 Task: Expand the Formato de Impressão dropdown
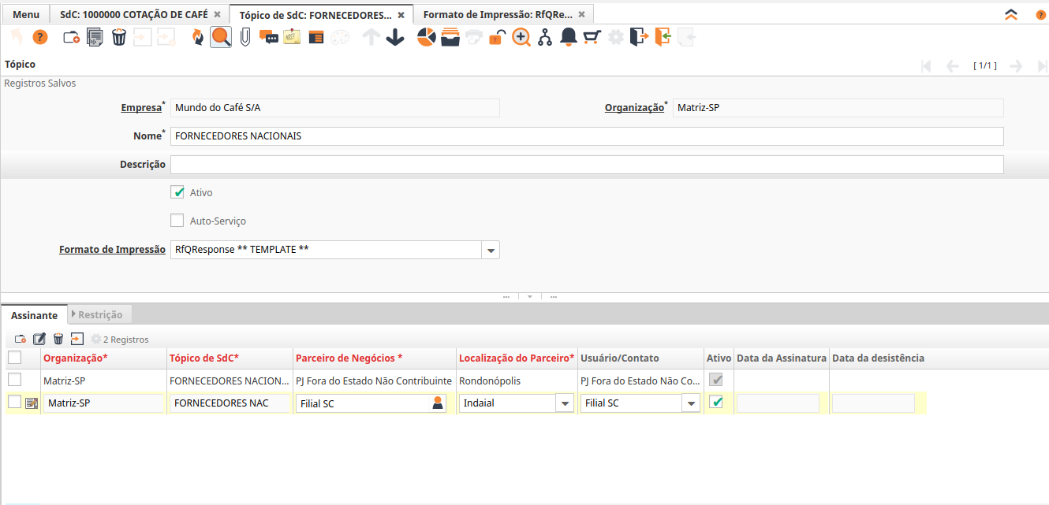[491, 250]
